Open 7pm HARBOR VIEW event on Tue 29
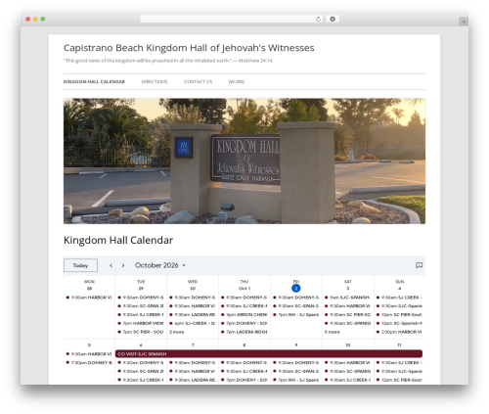This screenshot has width=489, height=414. pos(141,323)
